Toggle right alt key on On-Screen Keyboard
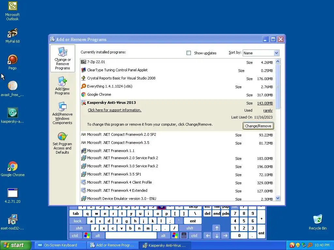 pos(163,236)
